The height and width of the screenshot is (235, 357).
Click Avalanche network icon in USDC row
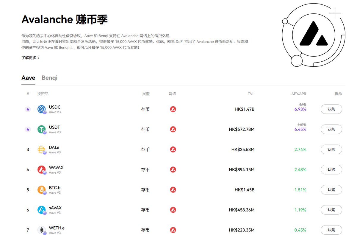(x=173, y=109)
